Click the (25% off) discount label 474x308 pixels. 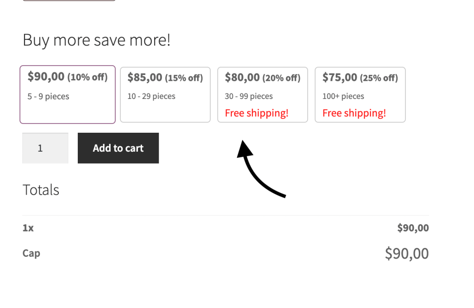click(379, 78)
